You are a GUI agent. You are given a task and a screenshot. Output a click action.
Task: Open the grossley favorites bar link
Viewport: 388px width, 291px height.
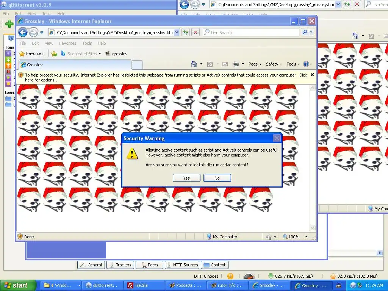tap(116, 54)
